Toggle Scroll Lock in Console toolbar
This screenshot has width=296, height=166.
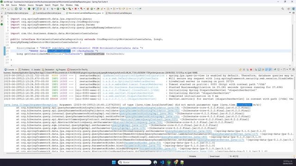[x=259, y=70]
